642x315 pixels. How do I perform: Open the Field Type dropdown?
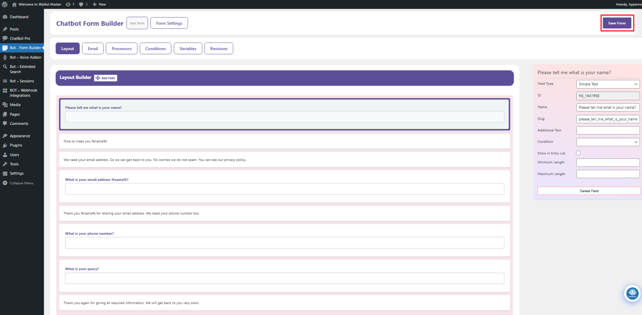[x=608, y=84]
